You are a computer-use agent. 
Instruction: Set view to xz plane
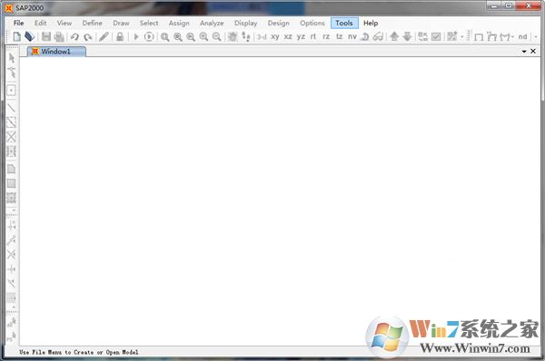(288, 36)
